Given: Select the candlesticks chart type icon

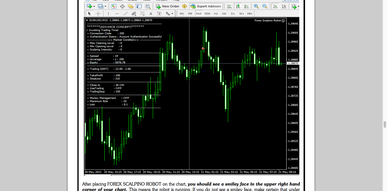Looking at the screenshot, I should 238,6.
